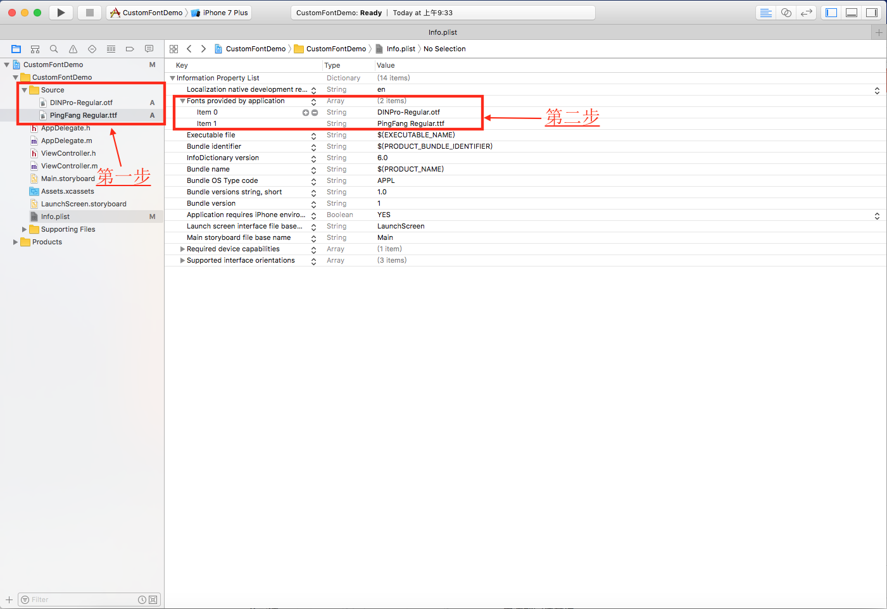Viewport: 887px width, 609px height.
Task: Collapse the Fonts provided by application row
Action: tap(182, 101)
